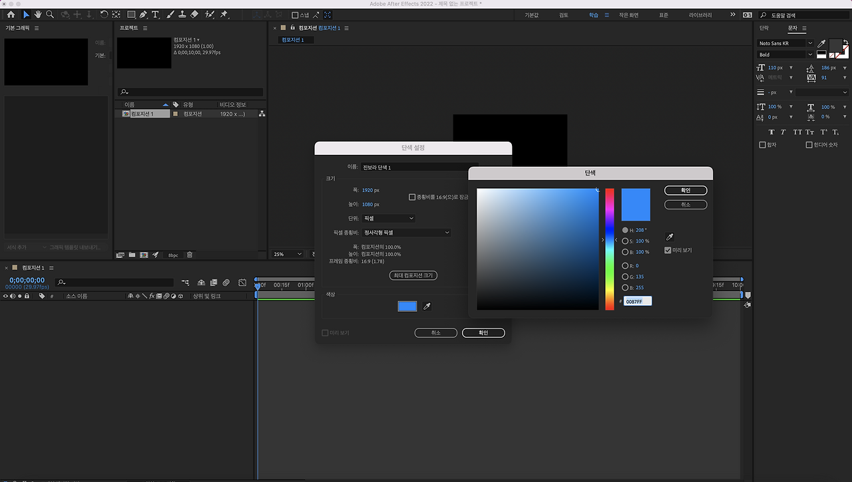Screen dimensions: 852x482
Task: Select the Puppet Pin tool
Action: (x=224, y=14)
